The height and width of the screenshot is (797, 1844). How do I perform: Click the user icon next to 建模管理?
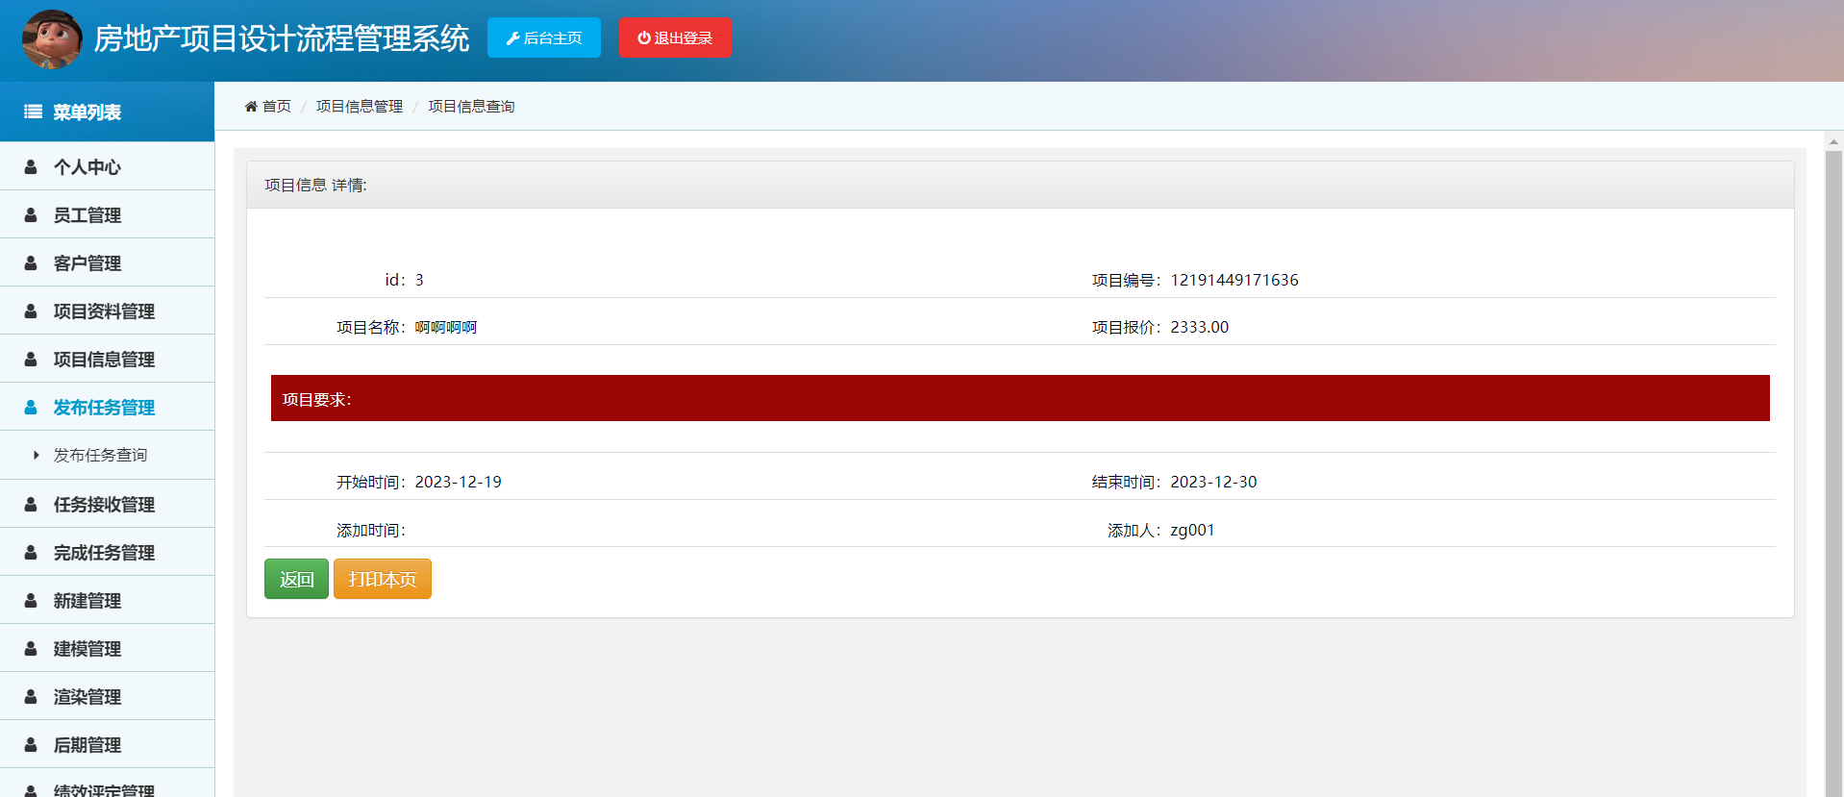pyautogui.click(x=31, y=648)
